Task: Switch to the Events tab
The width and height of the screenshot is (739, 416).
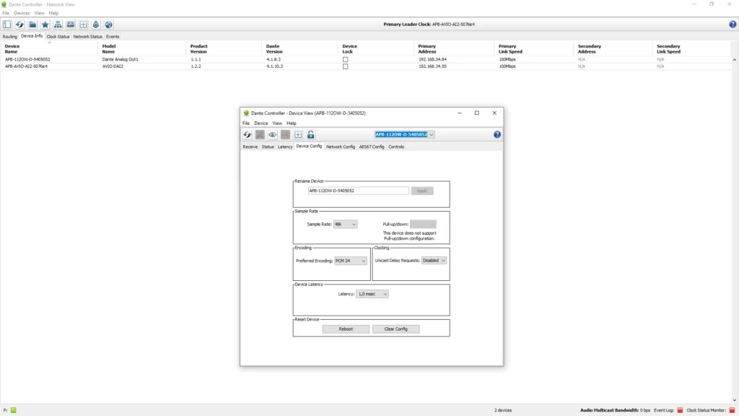Action: (x=113, y=37)
